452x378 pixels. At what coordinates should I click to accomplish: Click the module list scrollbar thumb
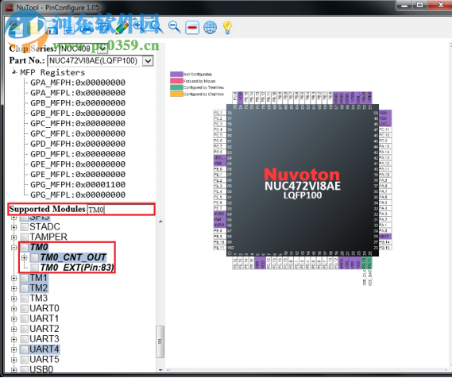click(x=160, y=341)
